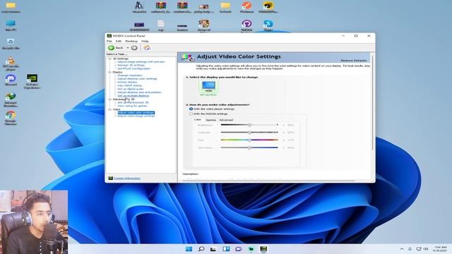This screenshot has width=452, height=254.
Task: Open 'Set up digital audio' task
Action: [x=130, y=89]
